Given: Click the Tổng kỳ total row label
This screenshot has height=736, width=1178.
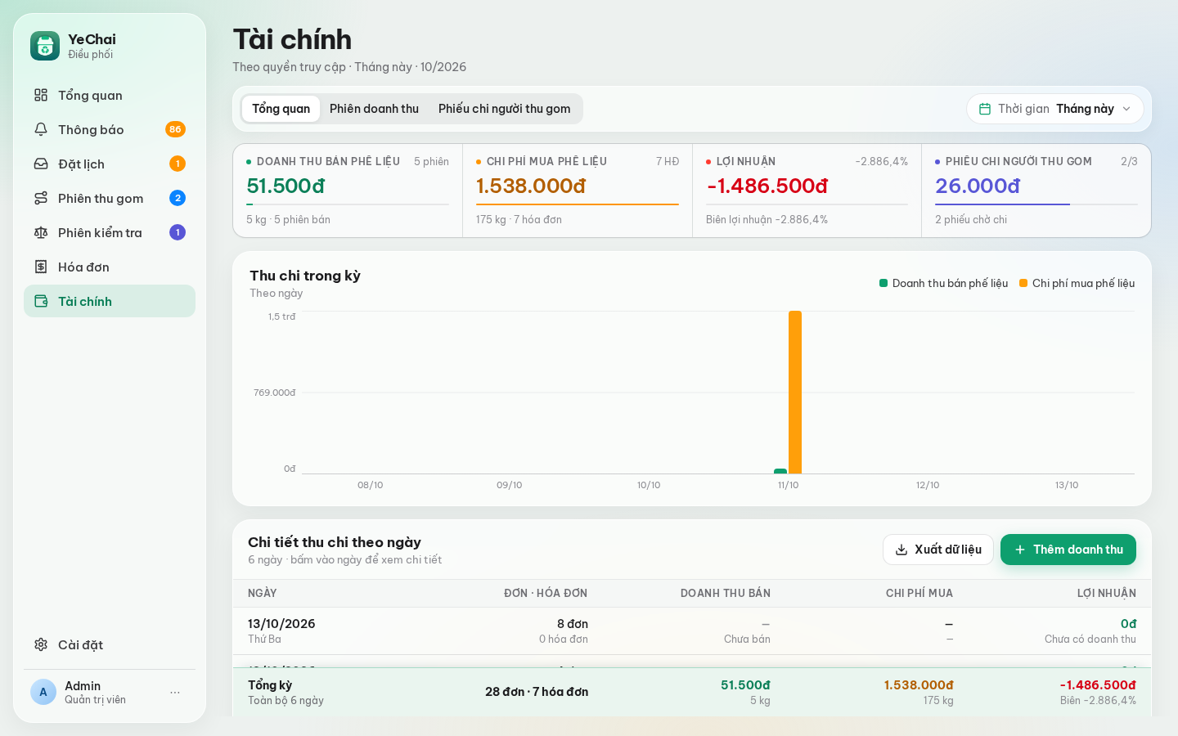Looking at the screenshot, I should point(270,685).
